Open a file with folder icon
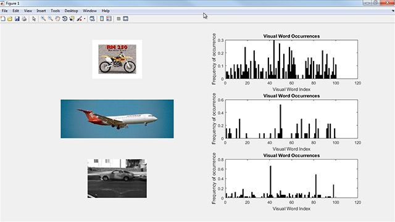 (10, 19)
